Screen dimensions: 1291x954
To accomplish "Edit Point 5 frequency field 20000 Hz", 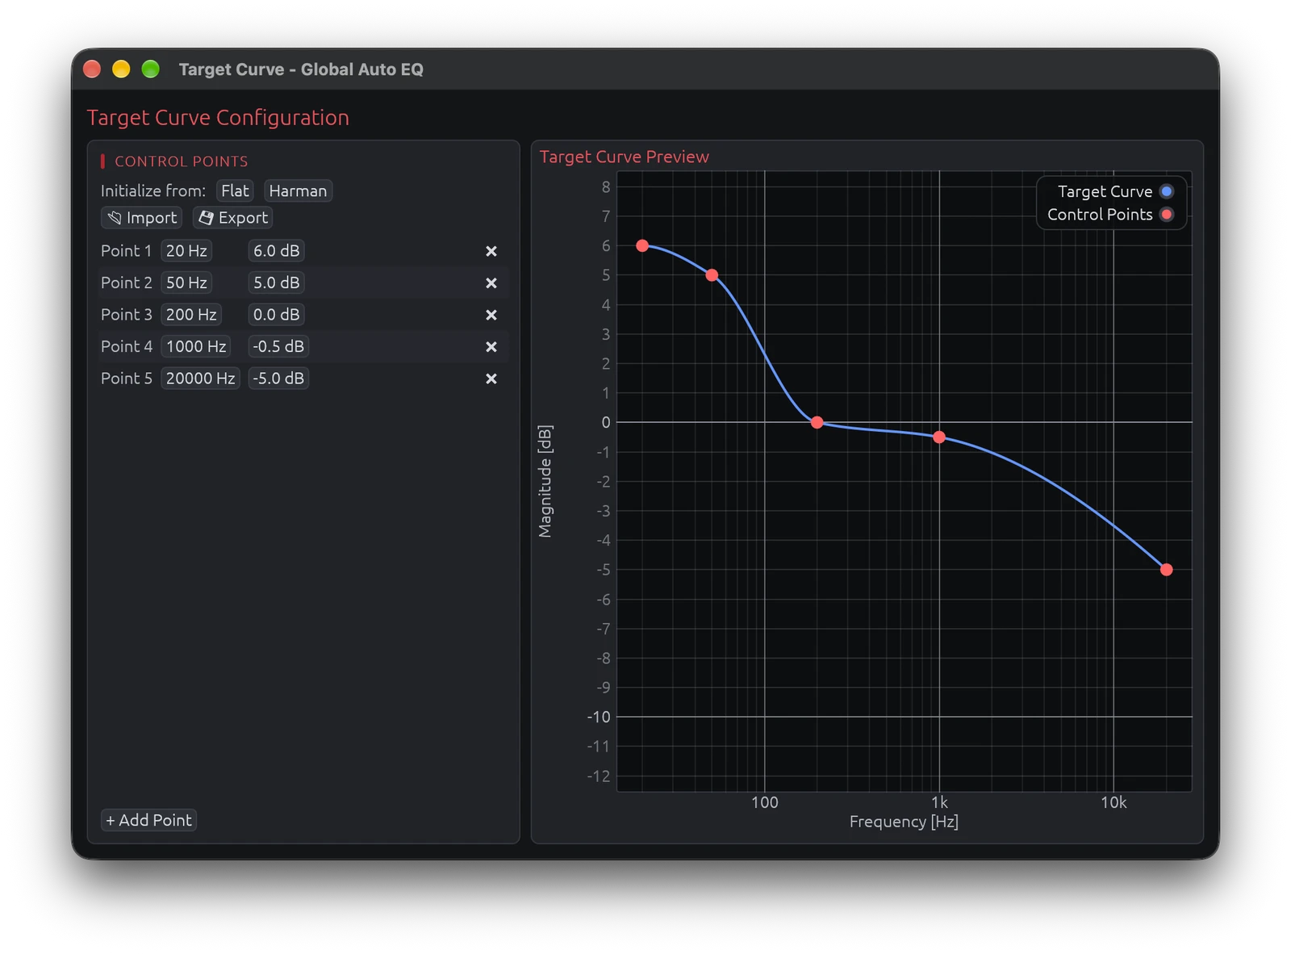I will [x=200, y=379].
